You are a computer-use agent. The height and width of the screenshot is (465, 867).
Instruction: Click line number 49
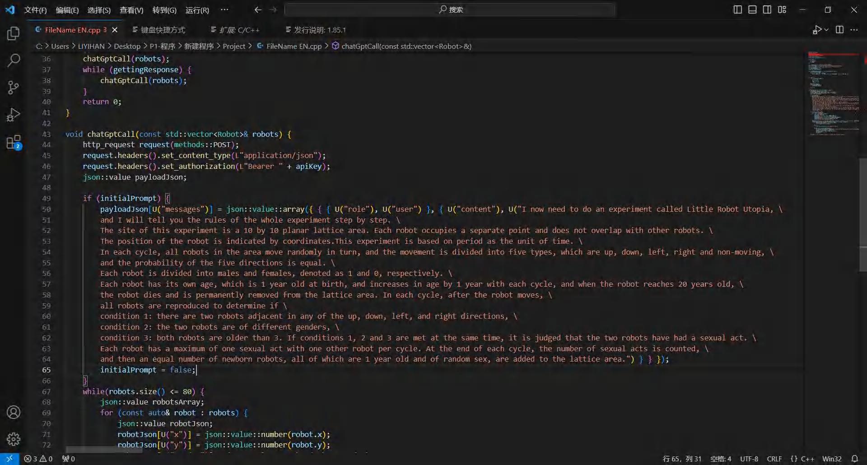pos(47,198)
